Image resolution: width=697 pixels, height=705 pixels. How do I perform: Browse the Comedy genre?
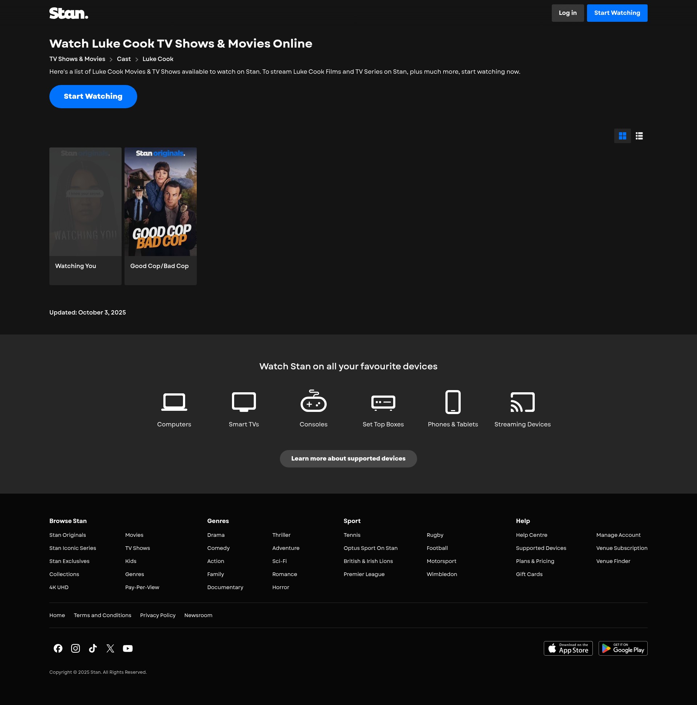[219, 548]
